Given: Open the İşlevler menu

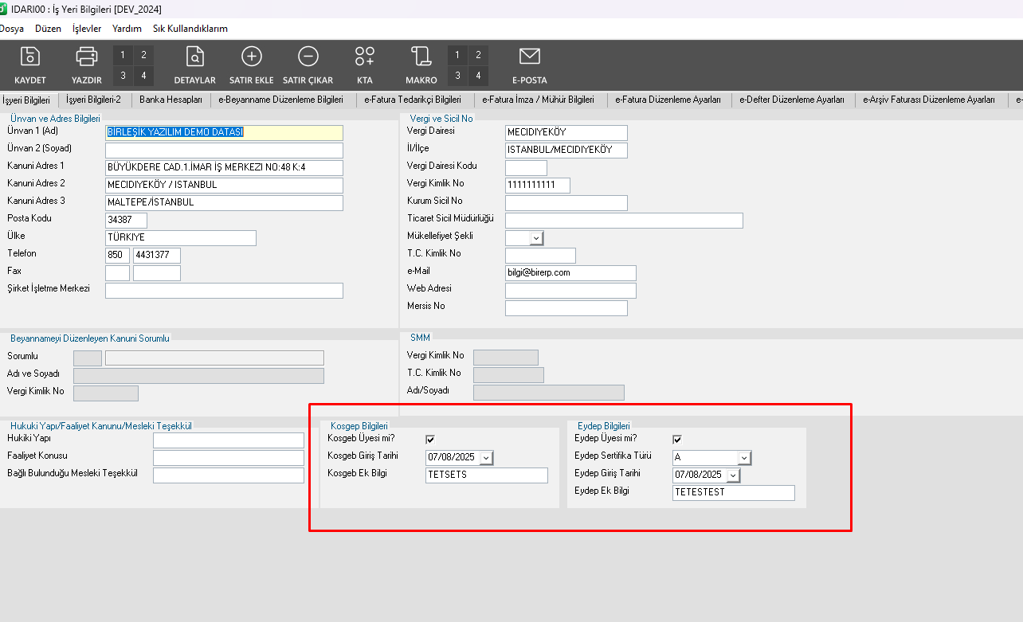Looking at the screenshot, I should 87,29.
